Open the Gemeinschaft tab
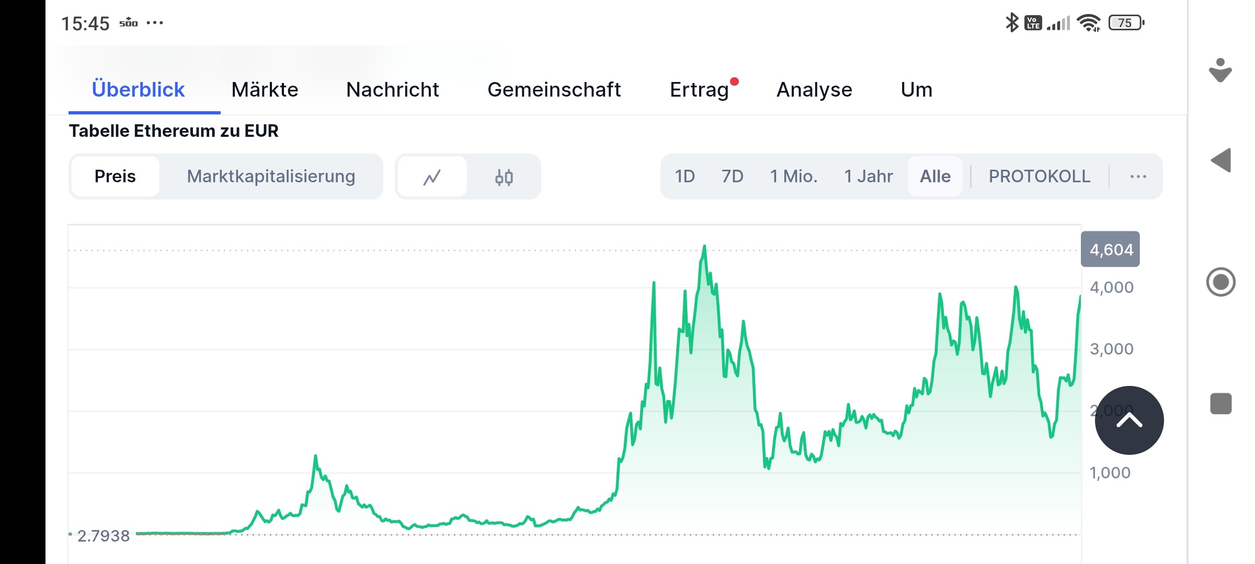1255x564 pixels. point(554,90)
